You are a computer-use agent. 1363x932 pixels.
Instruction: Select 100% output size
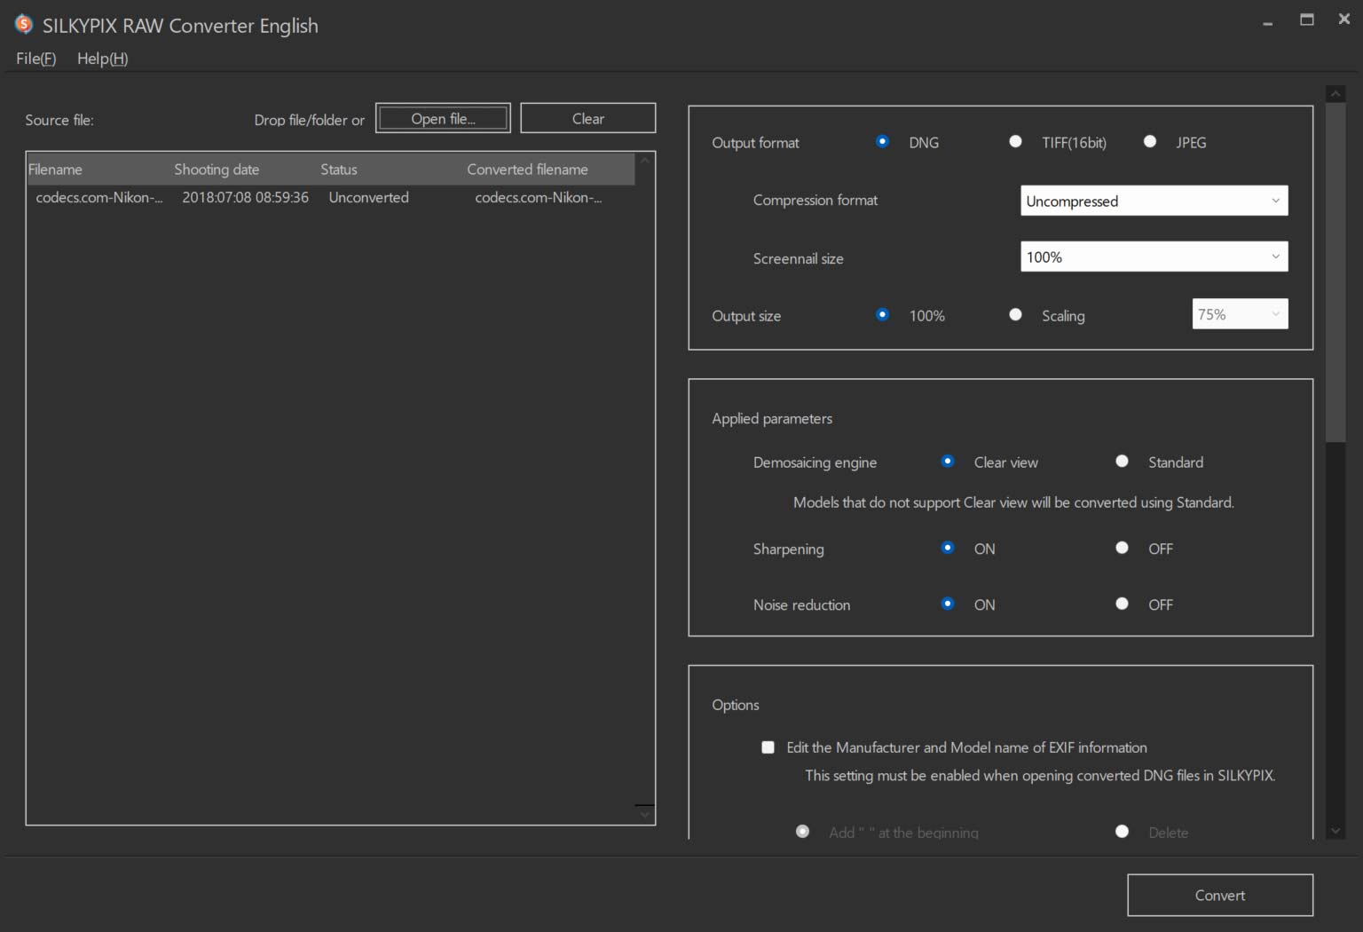(882, 314)
